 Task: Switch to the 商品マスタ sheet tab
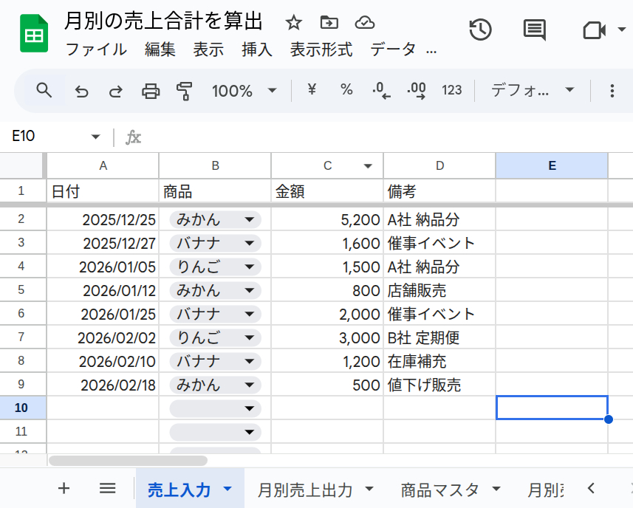tap(439, 488)
